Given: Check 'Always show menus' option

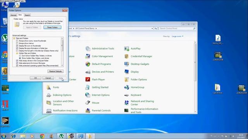Looking at the screenshot, I should (x=17, y=43).
